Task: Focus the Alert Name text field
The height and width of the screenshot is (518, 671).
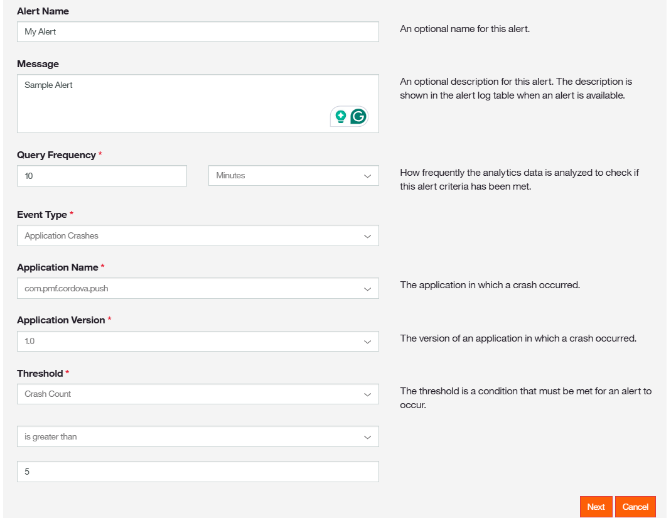Action: 198,32
